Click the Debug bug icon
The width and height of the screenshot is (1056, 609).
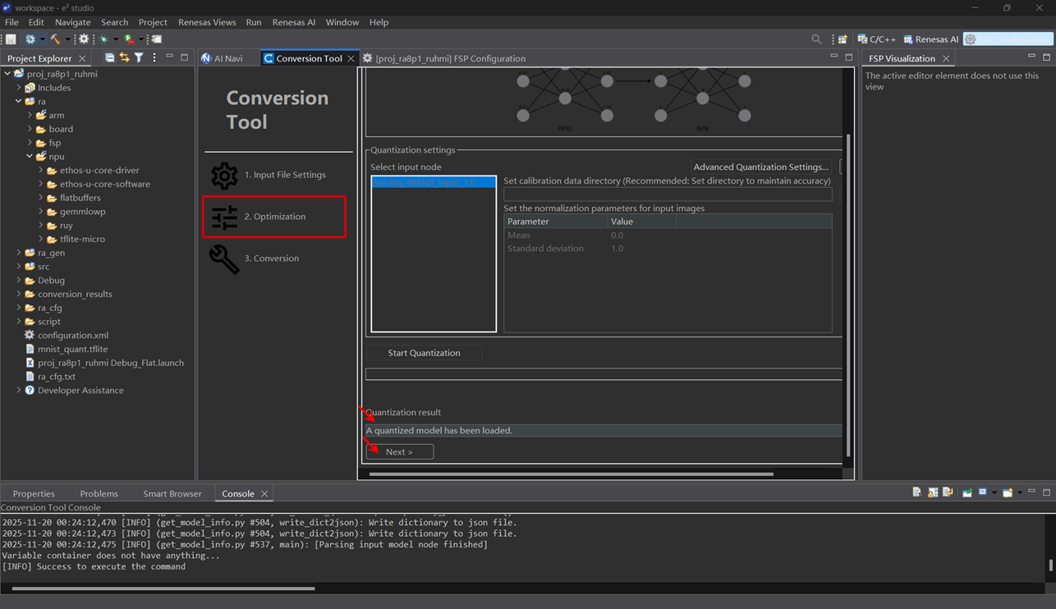tap(103, 39)
